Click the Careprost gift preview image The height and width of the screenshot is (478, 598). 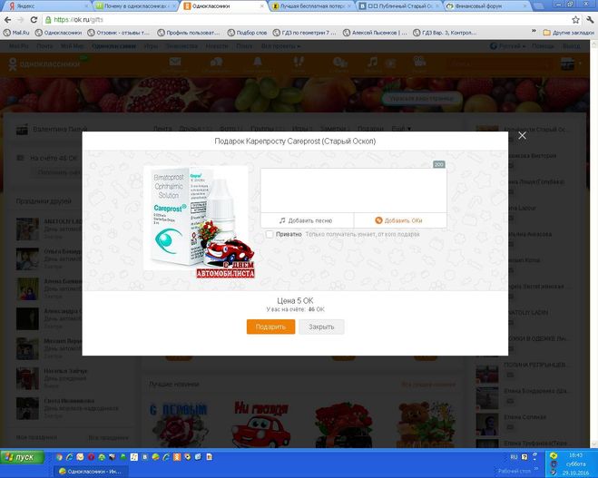tap(199, 222)
